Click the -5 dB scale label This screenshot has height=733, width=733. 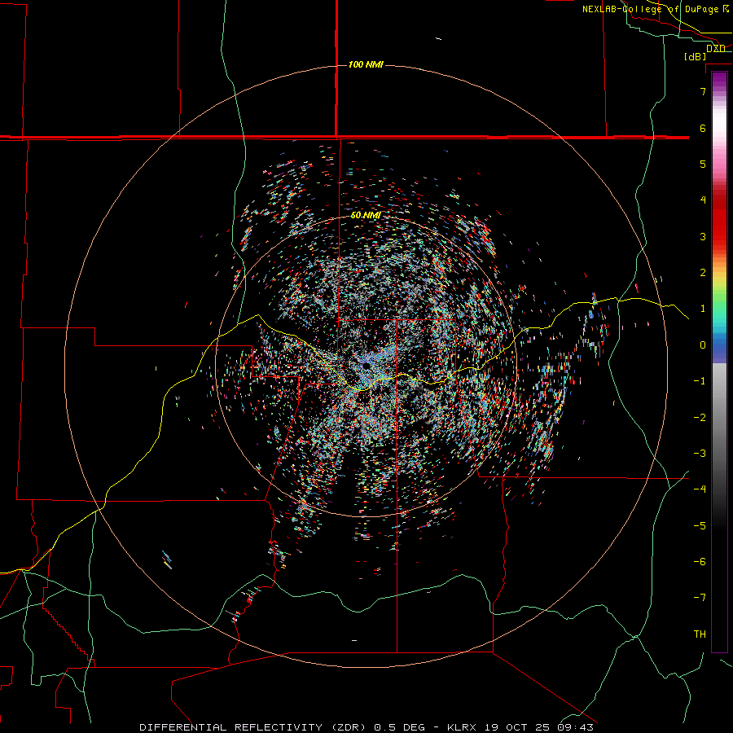[x=700, y=526]
